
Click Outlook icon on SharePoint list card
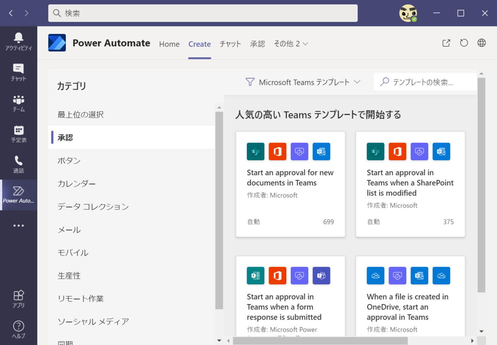(441, 151)
